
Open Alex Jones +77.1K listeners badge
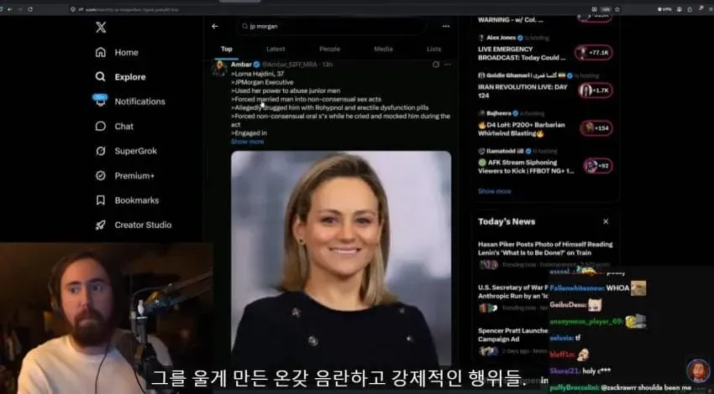(594, 53)
